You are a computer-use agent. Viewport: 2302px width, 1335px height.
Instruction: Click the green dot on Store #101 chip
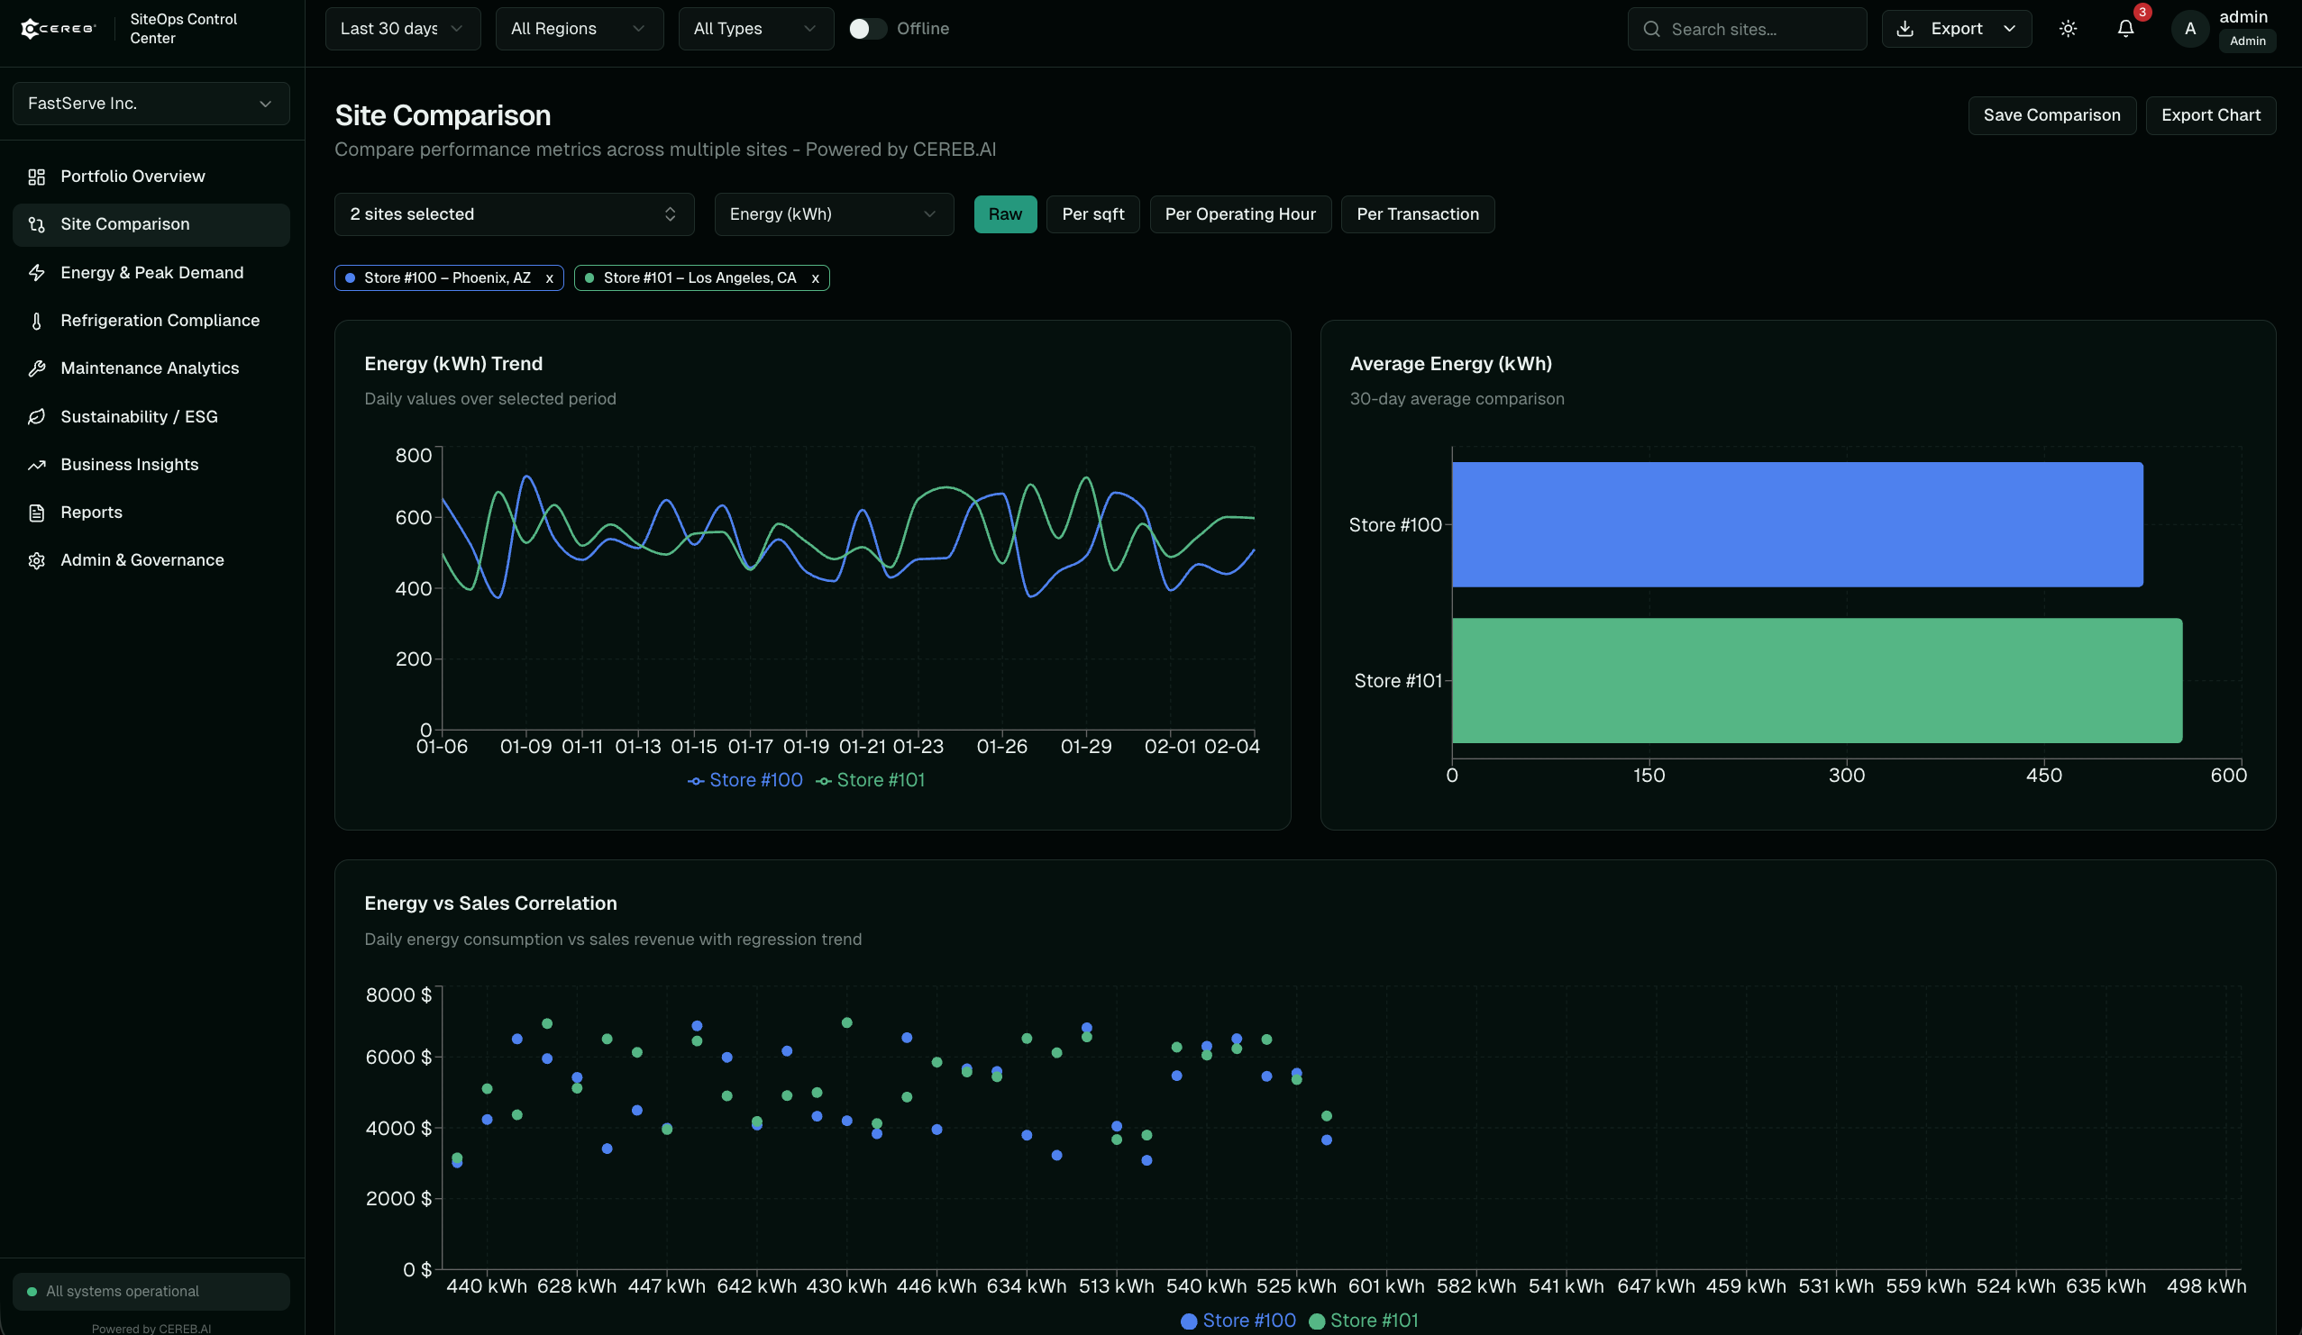(x=591, y=277)
